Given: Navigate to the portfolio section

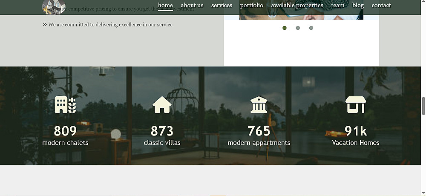Looking at the screenshot, I should pyautogui.click(x=252, y=5).
